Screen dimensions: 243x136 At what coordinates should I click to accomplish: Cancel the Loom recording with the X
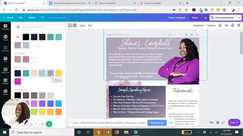pos(36,124)
